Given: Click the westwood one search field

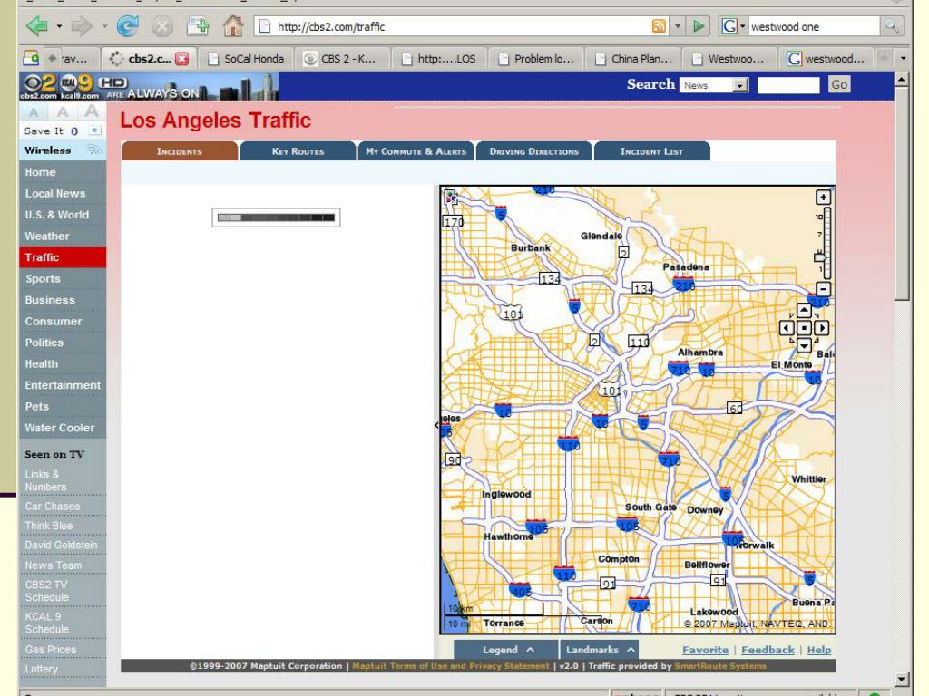Looking at the screenshot, I should (813, 26).
